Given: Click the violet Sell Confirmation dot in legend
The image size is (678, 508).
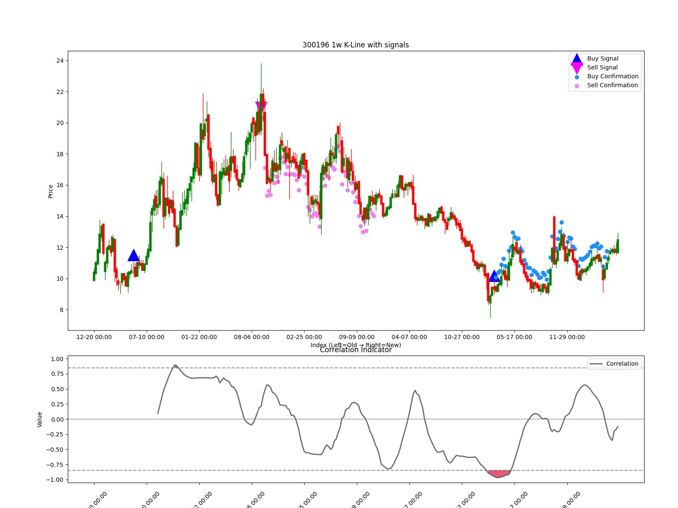Looking at the screenshot, I should 577,86.
